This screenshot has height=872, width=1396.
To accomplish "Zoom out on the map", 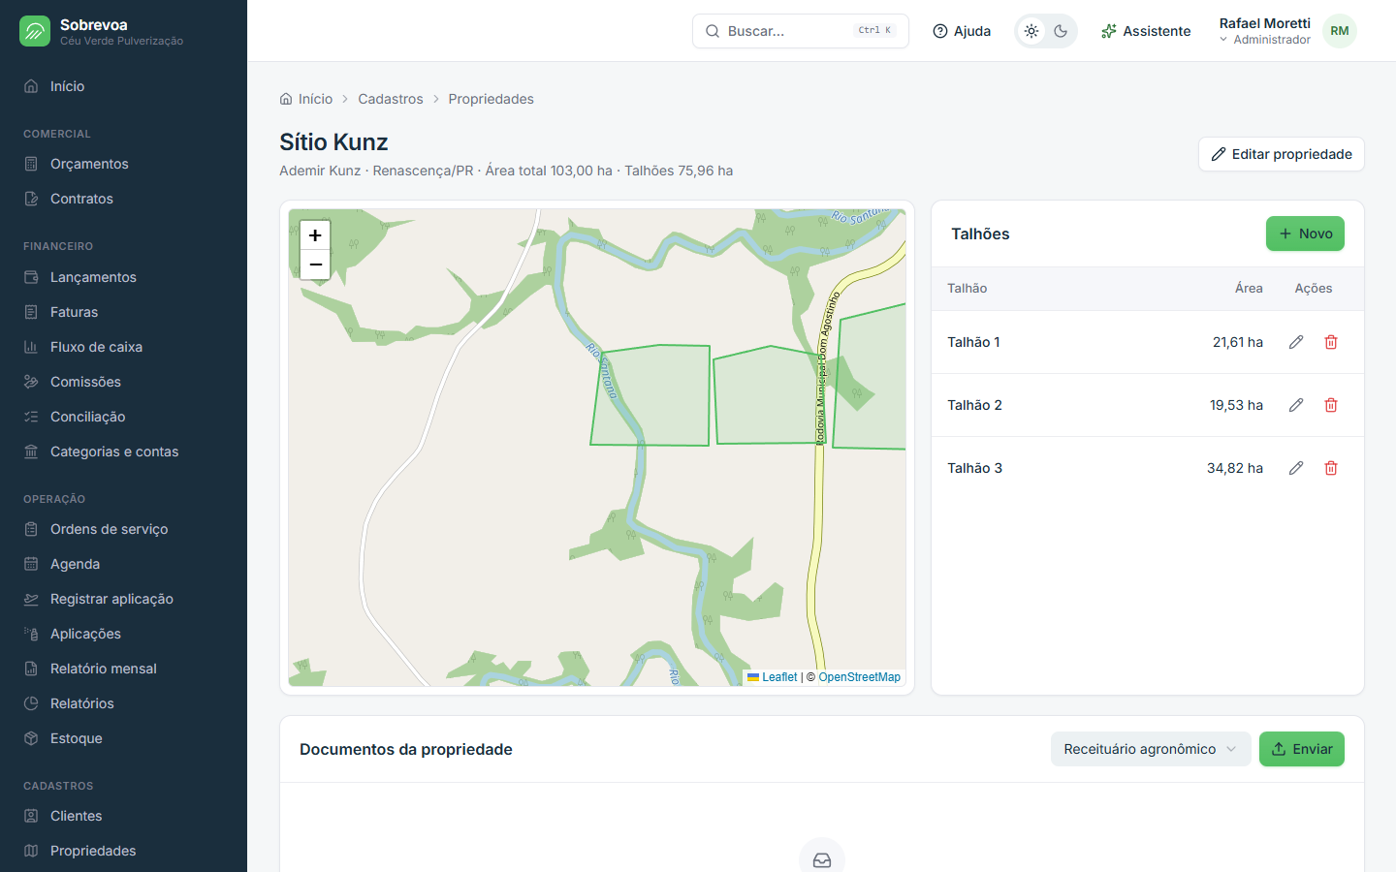I will pyautogui.click(x=315, y=265).
